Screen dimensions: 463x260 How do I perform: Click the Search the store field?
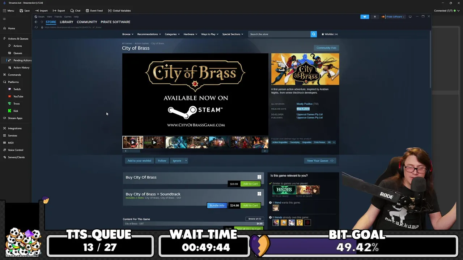[x=279, y=34]
